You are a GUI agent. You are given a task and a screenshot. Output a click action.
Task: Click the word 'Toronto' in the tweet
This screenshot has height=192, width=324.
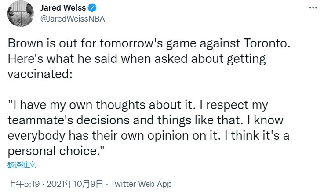pyautogui.click(x=266, y=43)
